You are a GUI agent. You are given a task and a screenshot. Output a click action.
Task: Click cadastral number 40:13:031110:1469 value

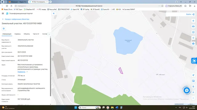[x=25, y=56]
